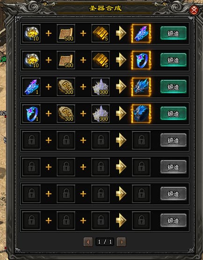Screen dimensions: 203x260
Task: Go to the next page arrow
Action: 121,242
